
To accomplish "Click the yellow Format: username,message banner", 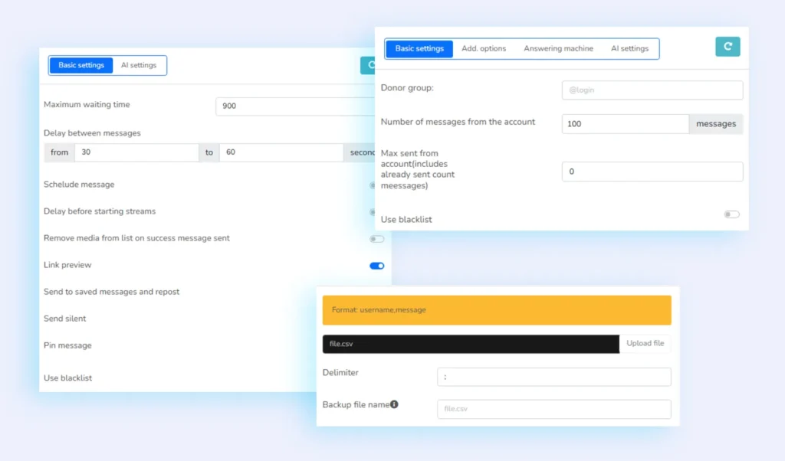I will click(496, 310).
